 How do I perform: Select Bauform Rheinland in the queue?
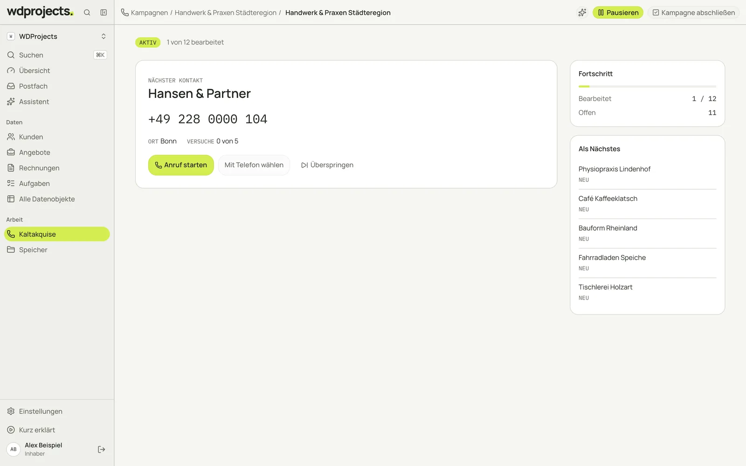click(x=647, y=233)
